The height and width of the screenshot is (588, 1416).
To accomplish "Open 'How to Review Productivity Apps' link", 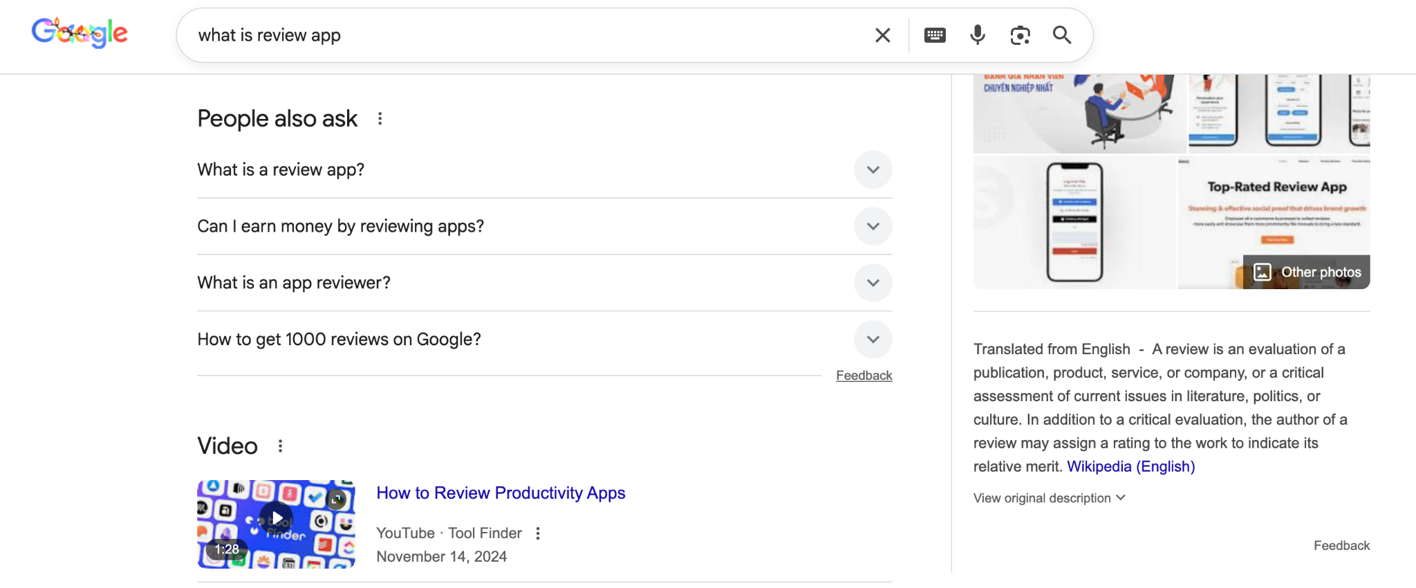I will coord(501,493).
